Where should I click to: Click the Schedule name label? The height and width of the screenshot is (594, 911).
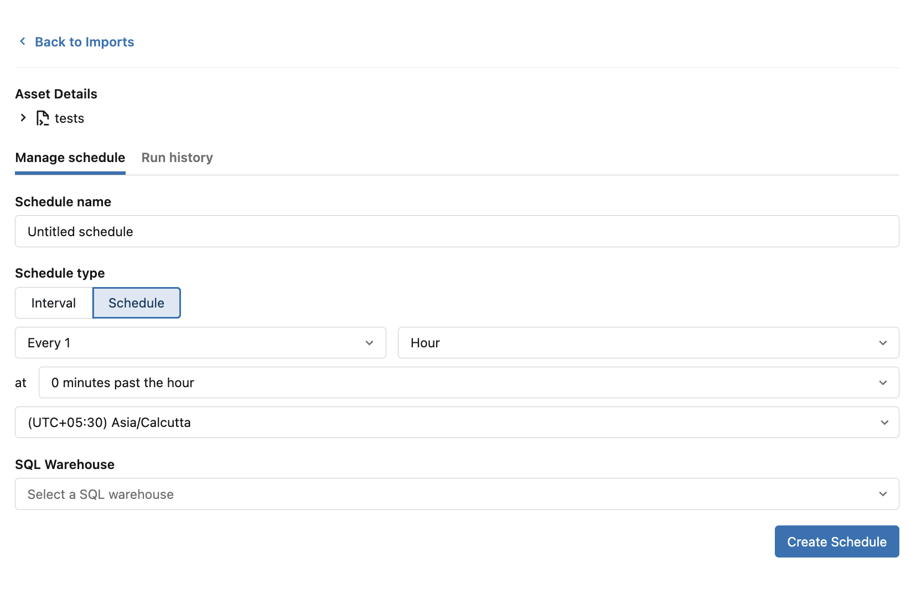(x=63, y=202)
